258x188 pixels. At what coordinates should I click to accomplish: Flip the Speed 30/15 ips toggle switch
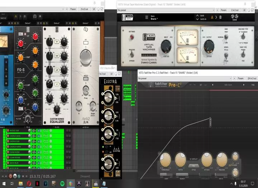click(x=226, y=55)
